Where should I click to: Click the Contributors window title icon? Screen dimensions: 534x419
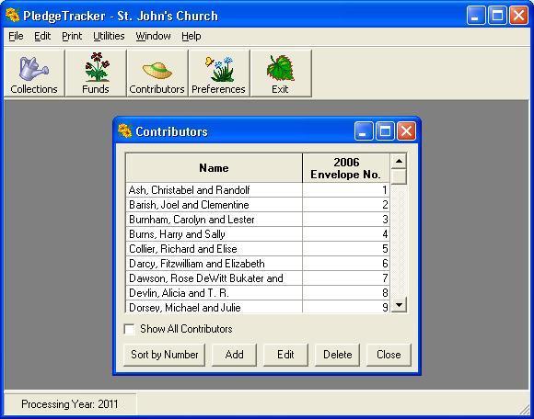point(124,130)
